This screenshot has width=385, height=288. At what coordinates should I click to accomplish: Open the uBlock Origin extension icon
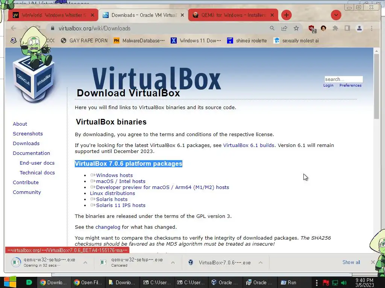coord(312,29)
